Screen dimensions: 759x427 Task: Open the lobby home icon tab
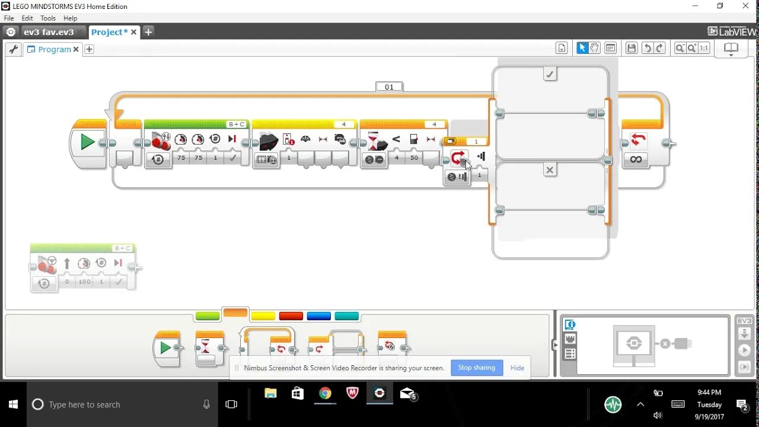click(x=11, y=32)
